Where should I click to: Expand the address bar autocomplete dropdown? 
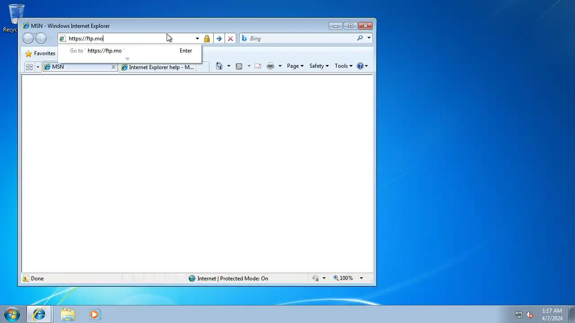197,39
